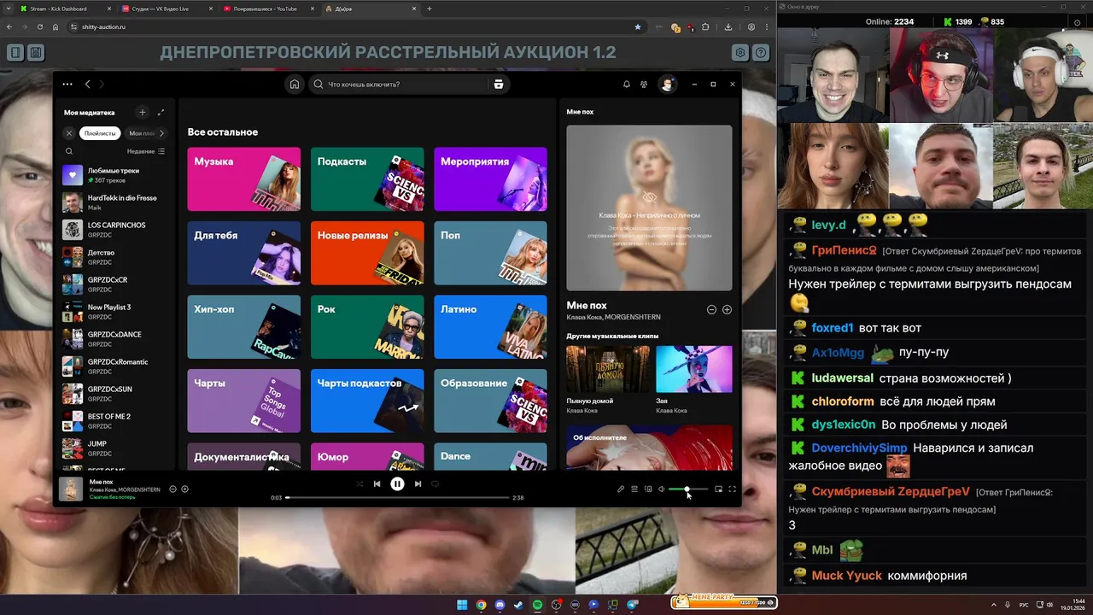Open Spotify notifications bell
The width and height of the screenshot is (1093, 615).
coord(627,85)
